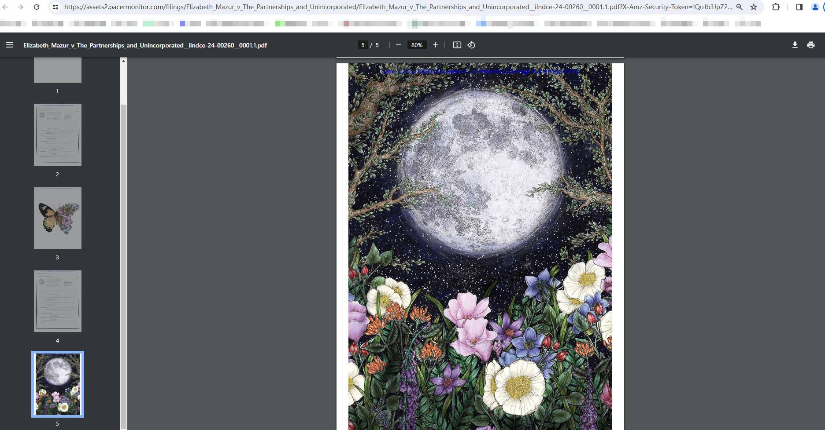Select the page 2 thumbnail
This screenshot has width=825, height=430.
(58, 135)
